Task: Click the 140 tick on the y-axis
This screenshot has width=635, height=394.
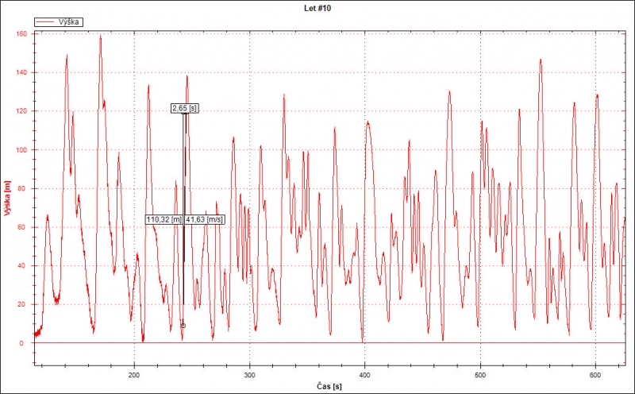Action: (21, 72)
